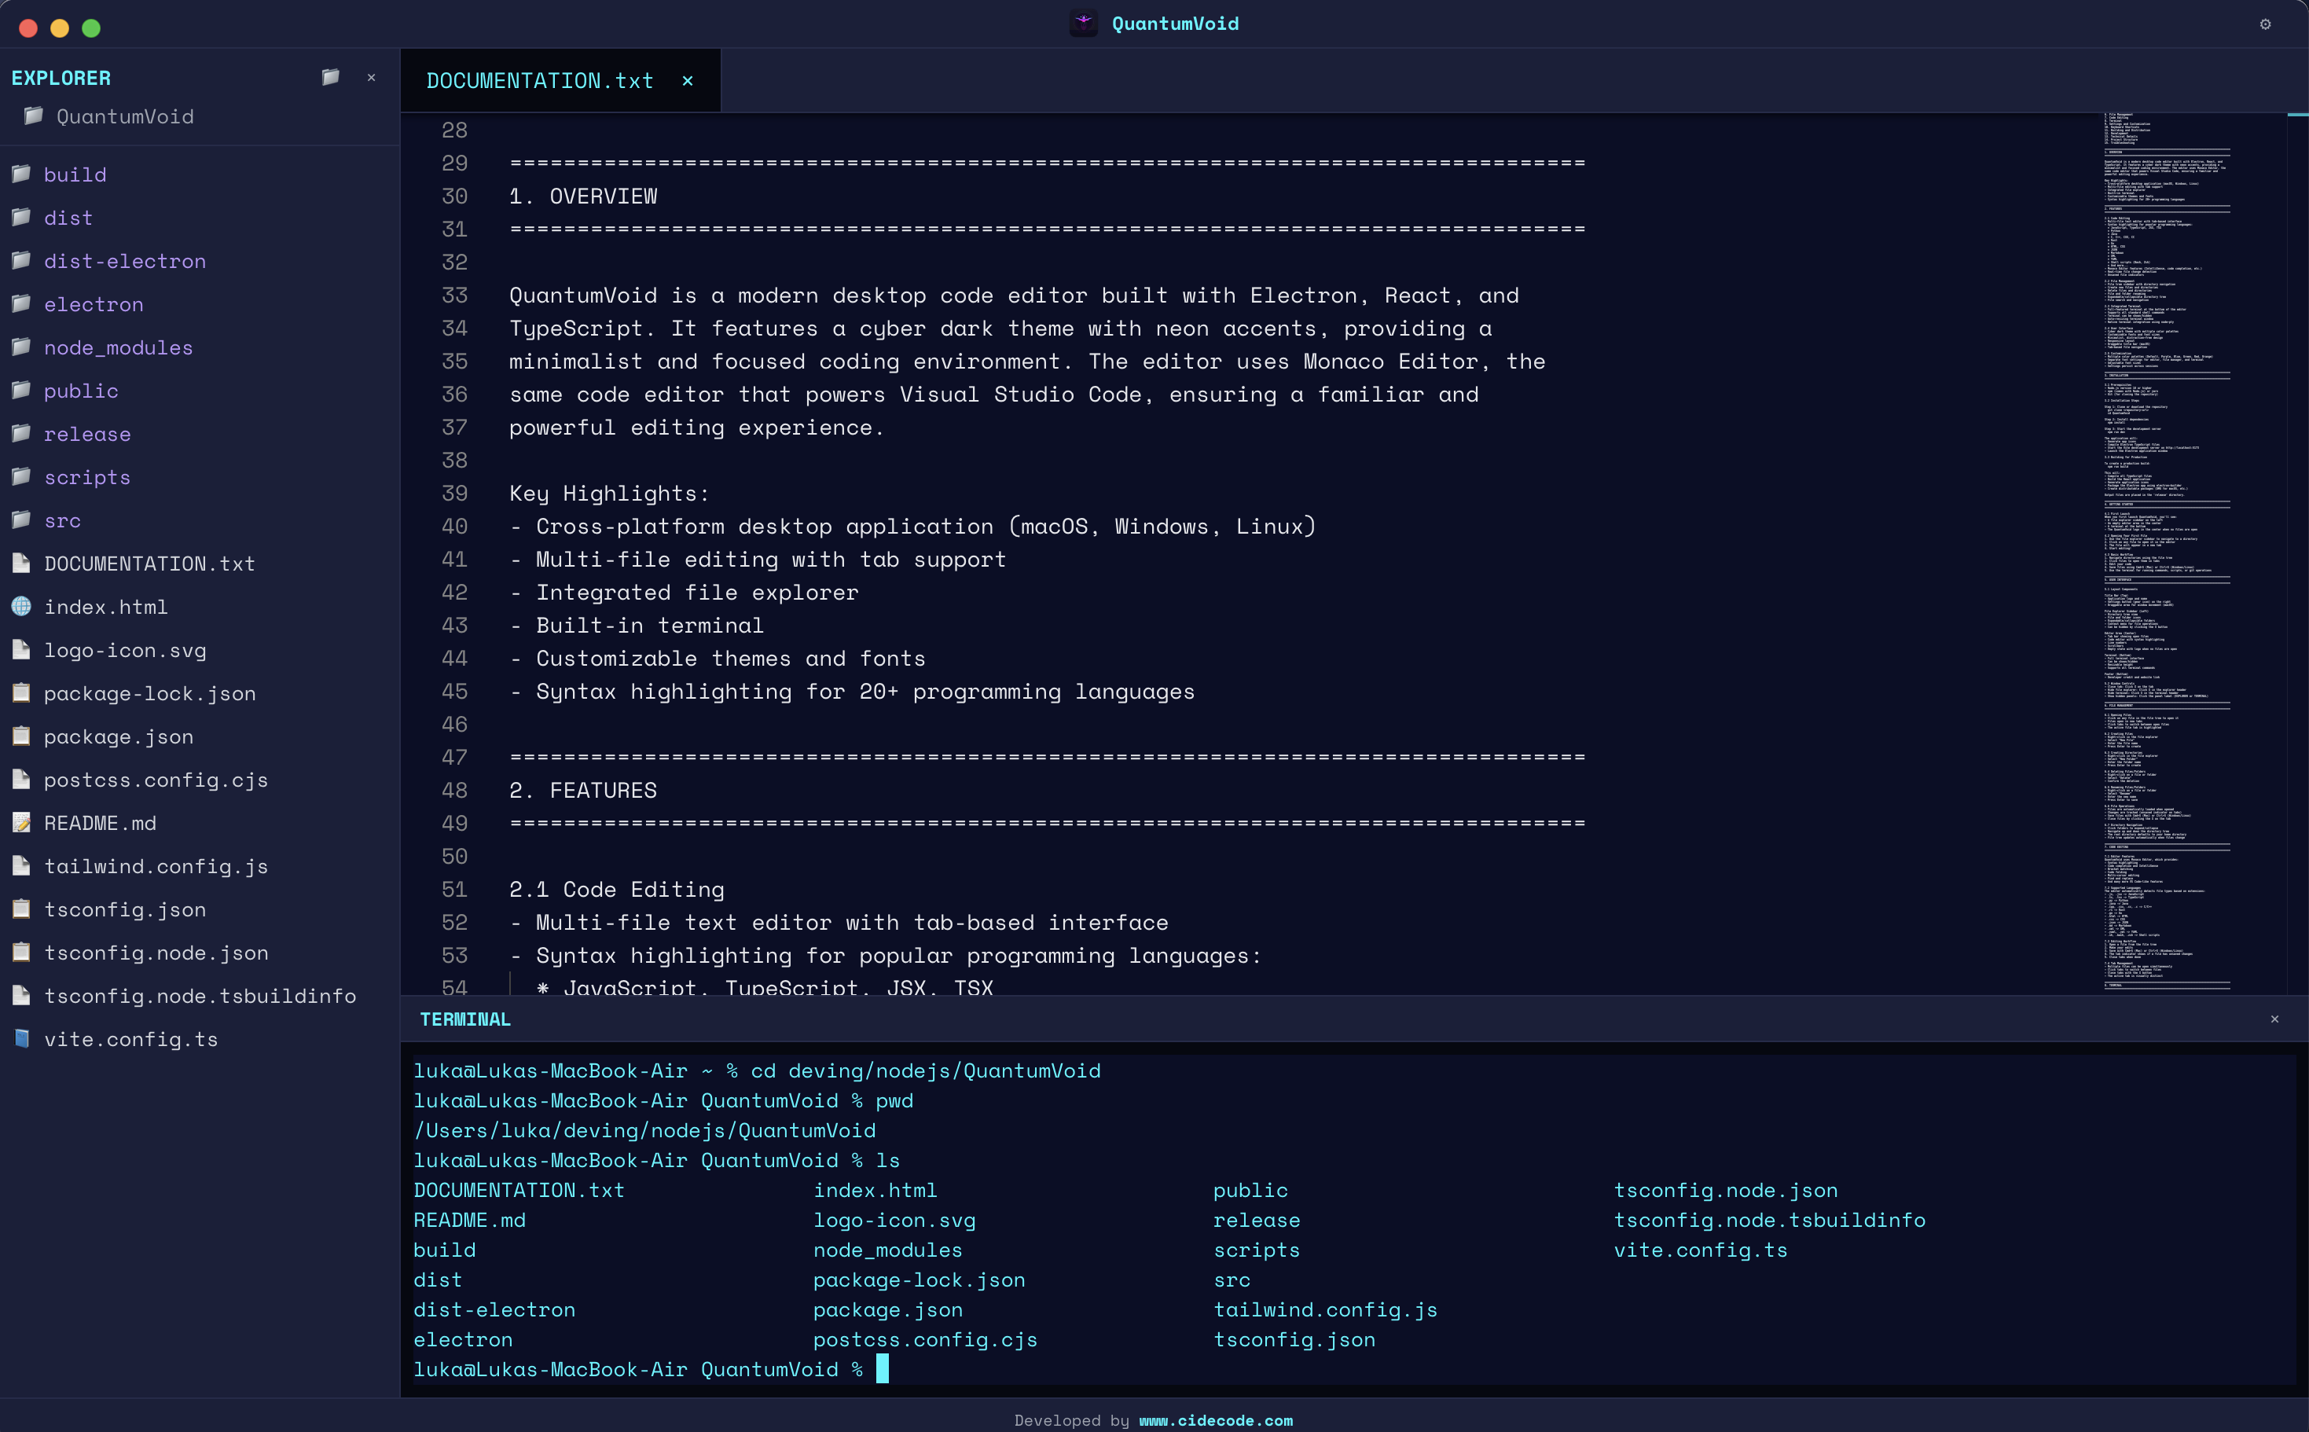Image resolution: width=2309 pixels, height=1432 pixels.
Task: Close the DOCUMENTATION.txt tab
Action: pos(688,80)
